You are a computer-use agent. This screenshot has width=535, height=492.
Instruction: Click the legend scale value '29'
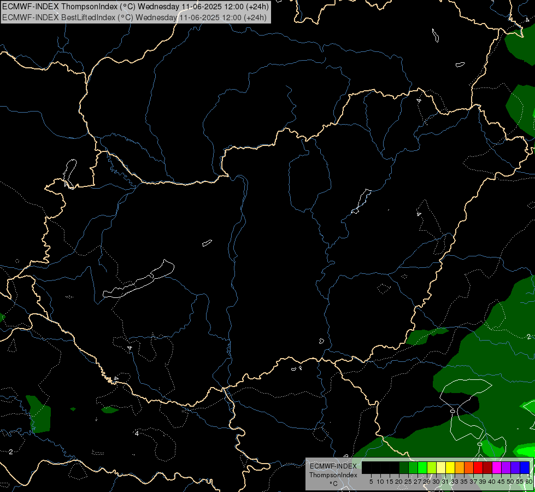427,482
